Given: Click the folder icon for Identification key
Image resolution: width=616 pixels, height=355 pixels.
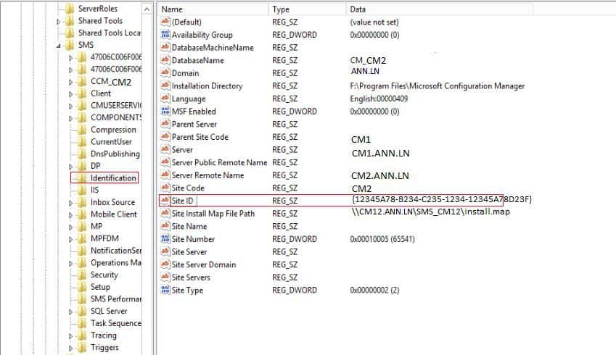Looking at the screenshot, I should (82, 177).
